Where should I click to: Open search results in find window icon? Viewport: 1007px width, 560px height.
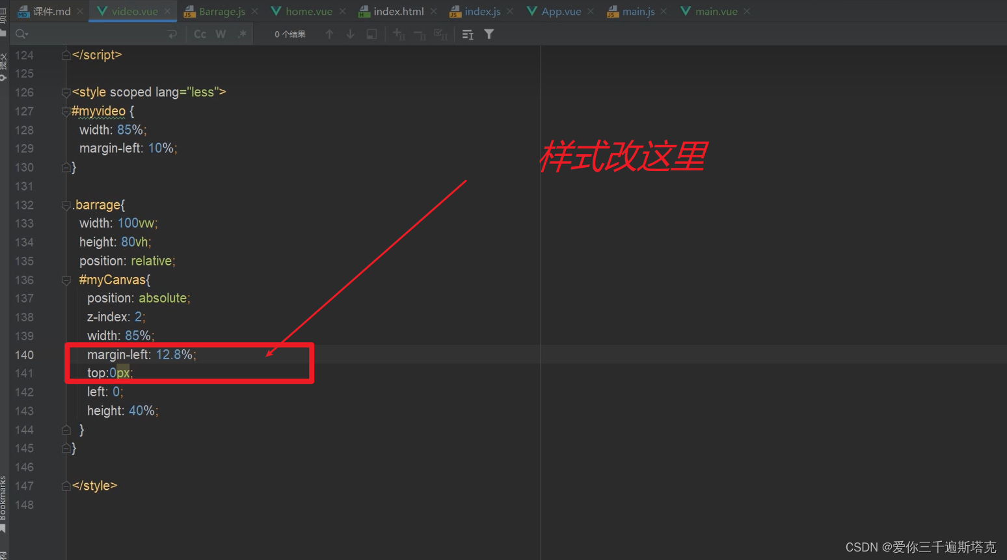pos(468,34)
